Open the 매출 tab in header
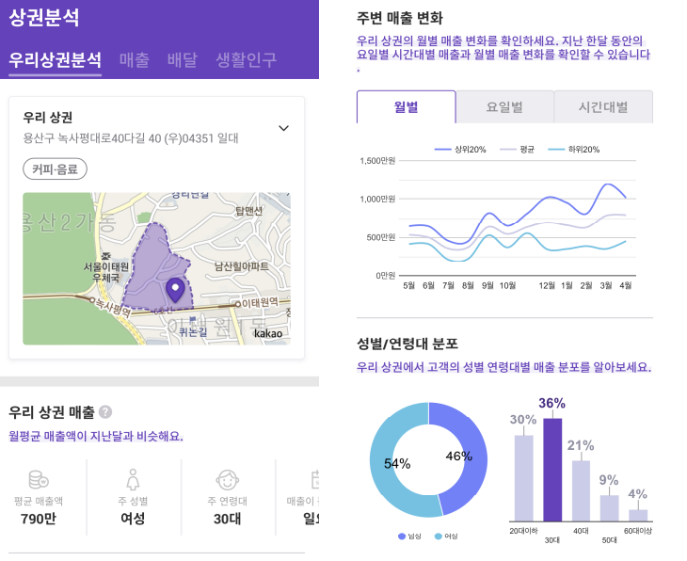The image size is (687, 561). click(x=135, y=59)
